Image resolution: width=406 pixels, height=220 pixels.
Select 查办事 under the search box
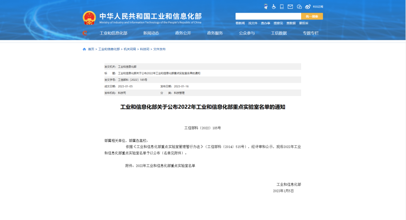pyautogui.click(x=265, y=23)
